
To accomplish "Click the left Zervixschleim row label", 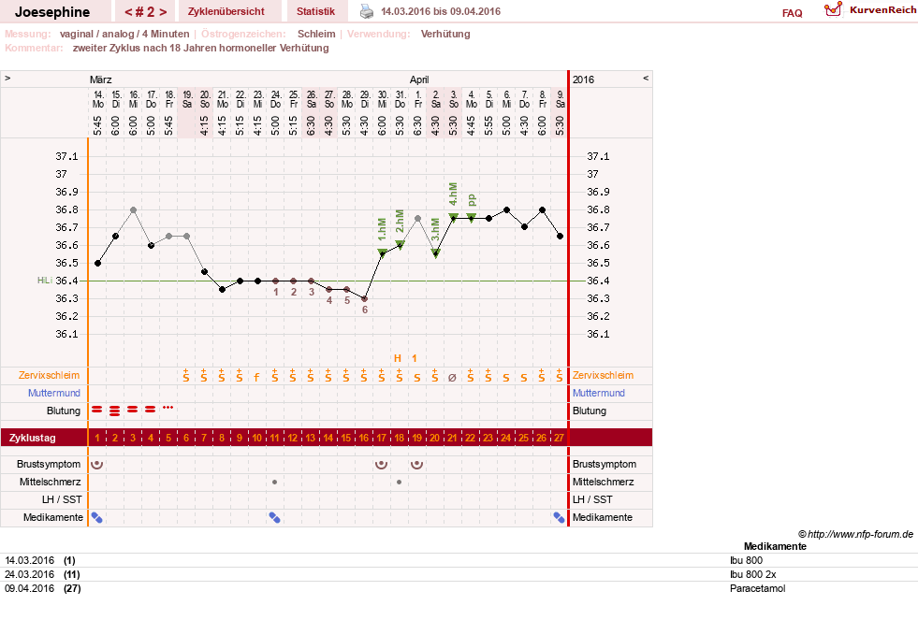I will [x=50, y=376].
